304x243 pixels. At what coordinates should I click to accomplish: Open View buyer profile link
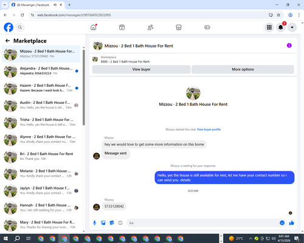click(x=209, y=129)
